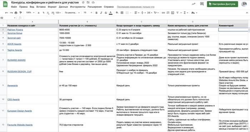Toggle bold formatting
This screenshot has height=132, width=250.
[x=96, y=13]
